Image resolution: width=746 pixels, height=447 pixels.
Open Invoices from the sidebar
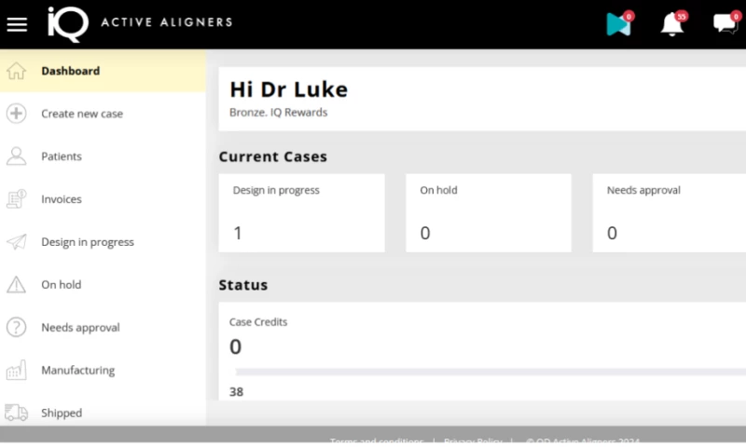pyautogui.click(x=103, y=199)
